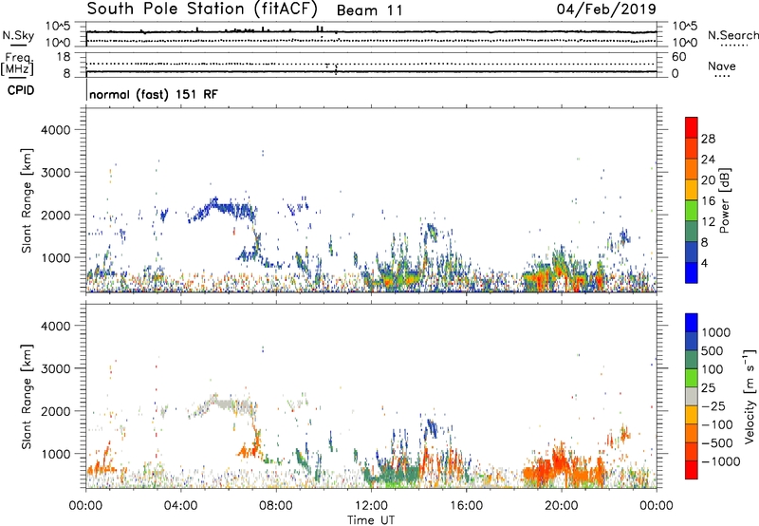Pick the teal 100–500 velocity colorbar segment
Image resolution: width=759 pixels, height=526 pixels.
692,360
